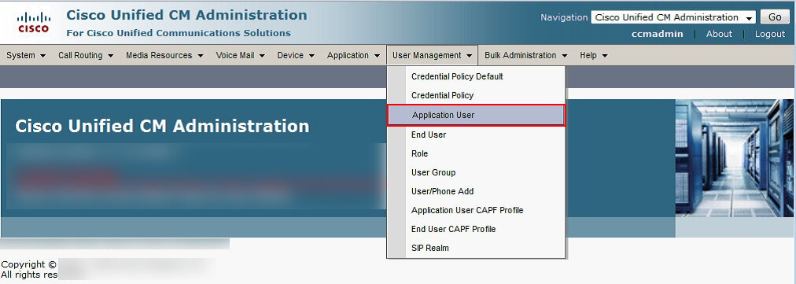
Task: Click the Cisco Unified CM Administration header title
Action: coord(186,15)
